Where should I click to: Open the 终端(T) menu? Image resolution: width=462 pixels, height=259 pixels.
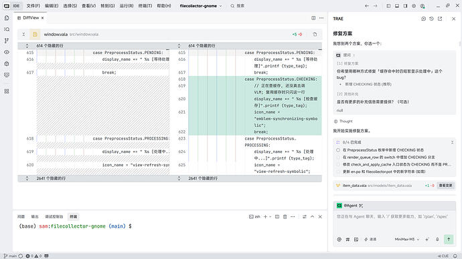click(x=145, y=6)
